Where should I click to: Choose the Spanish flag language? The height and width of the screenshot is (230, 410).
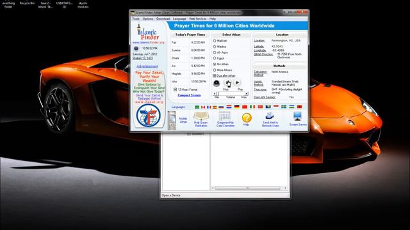(215, 107)
